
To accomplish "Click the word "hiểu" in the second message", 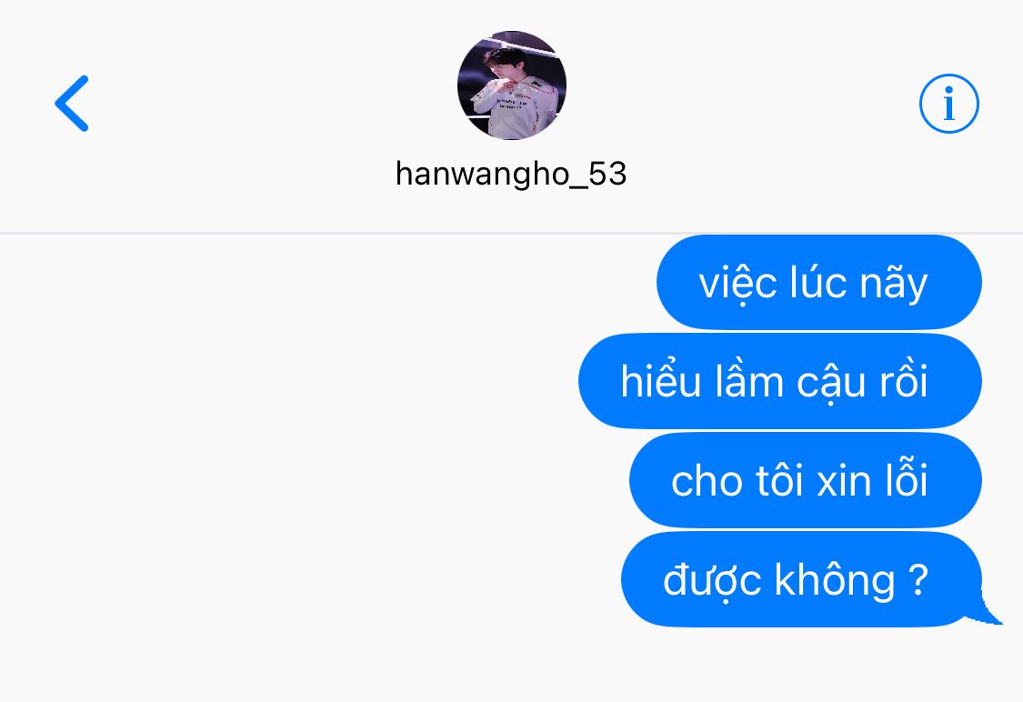I will point(660,380).
